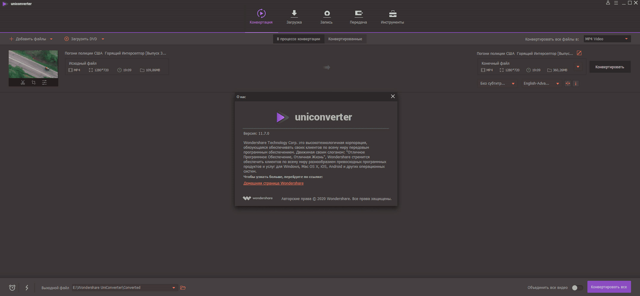Open the Загрузка tab
Viewport: 640px width, 296px height.
(x=294, y=17)
